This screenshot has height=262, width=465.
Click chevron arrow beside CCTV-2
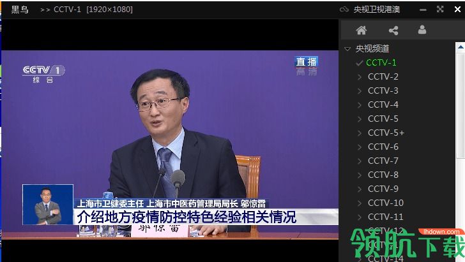coord(360,77)
